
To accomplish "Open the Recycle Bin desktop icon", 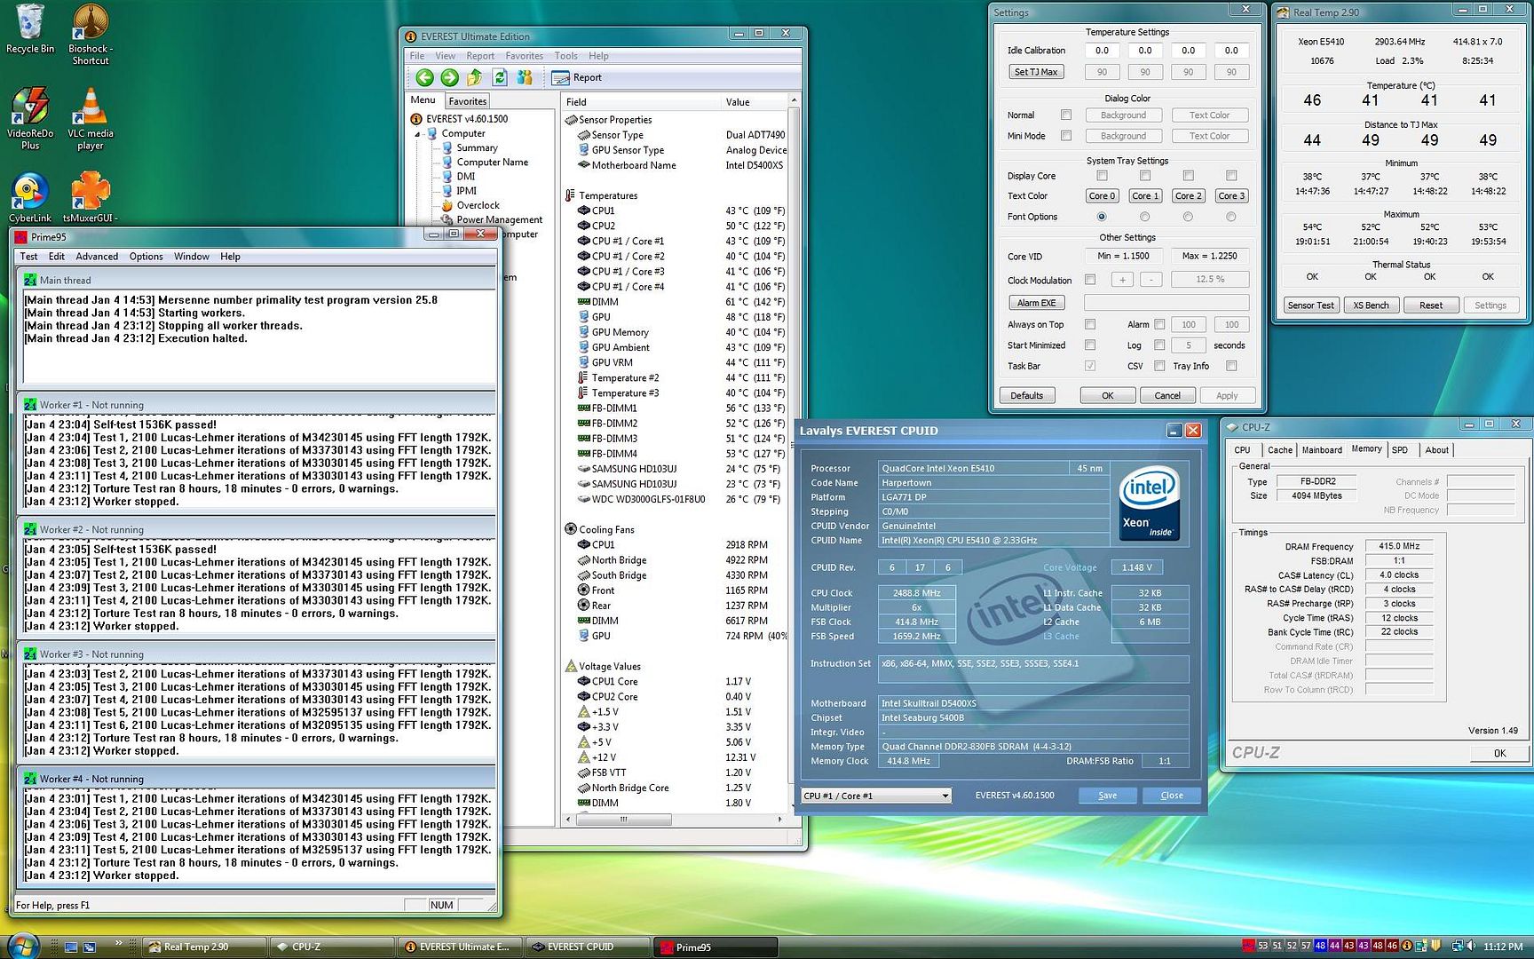I will [x=30, y=28].
